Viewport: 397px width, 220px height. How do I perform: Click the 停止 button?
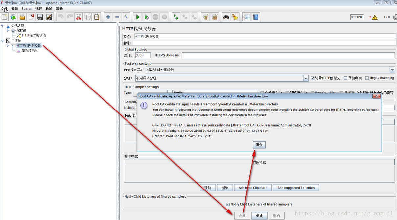tap(259, 216)
